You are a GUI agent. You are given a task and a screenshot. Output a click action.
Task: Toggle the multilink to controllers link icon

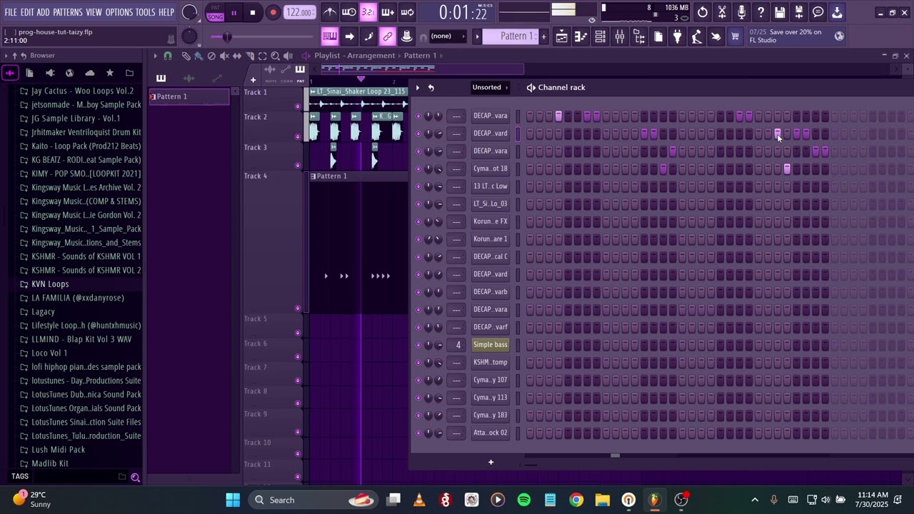pyautogui.click(x=388, y=36)
